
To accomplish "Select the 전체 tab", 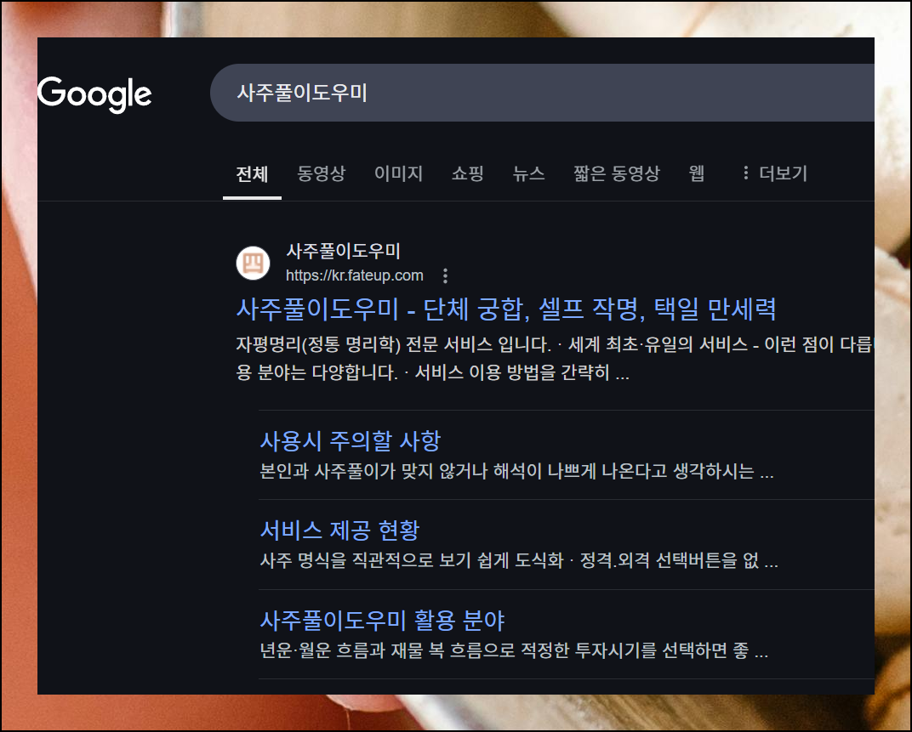I will (x=252, y=173).
